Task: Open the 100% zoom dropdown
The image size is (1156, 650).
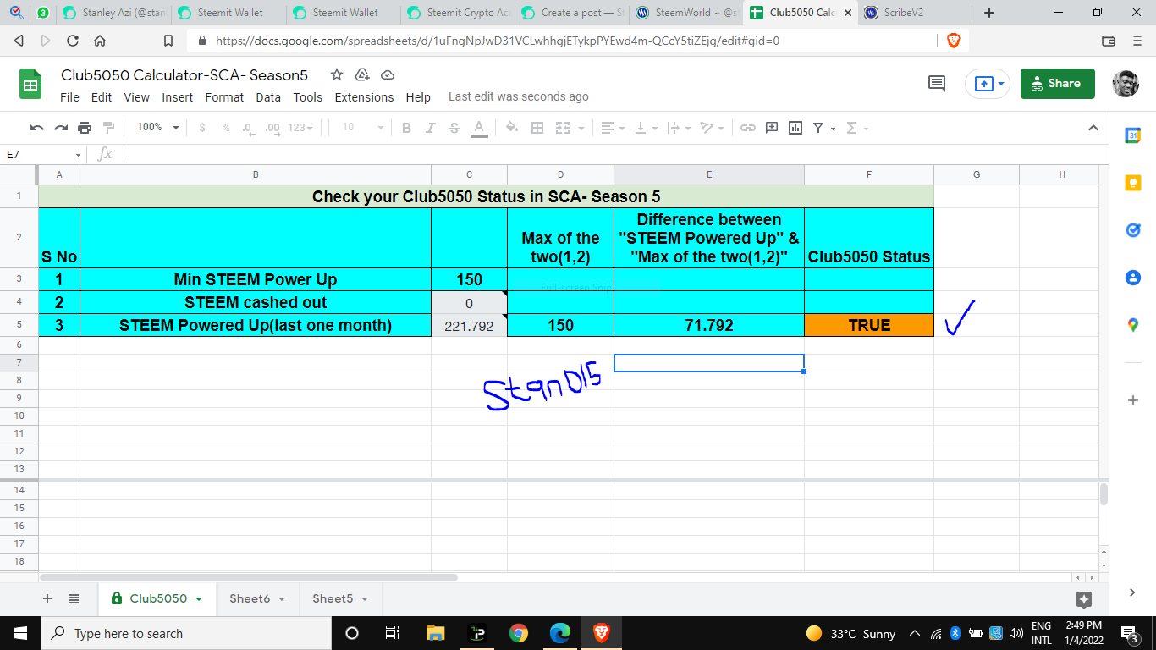Action: [158, 128]
